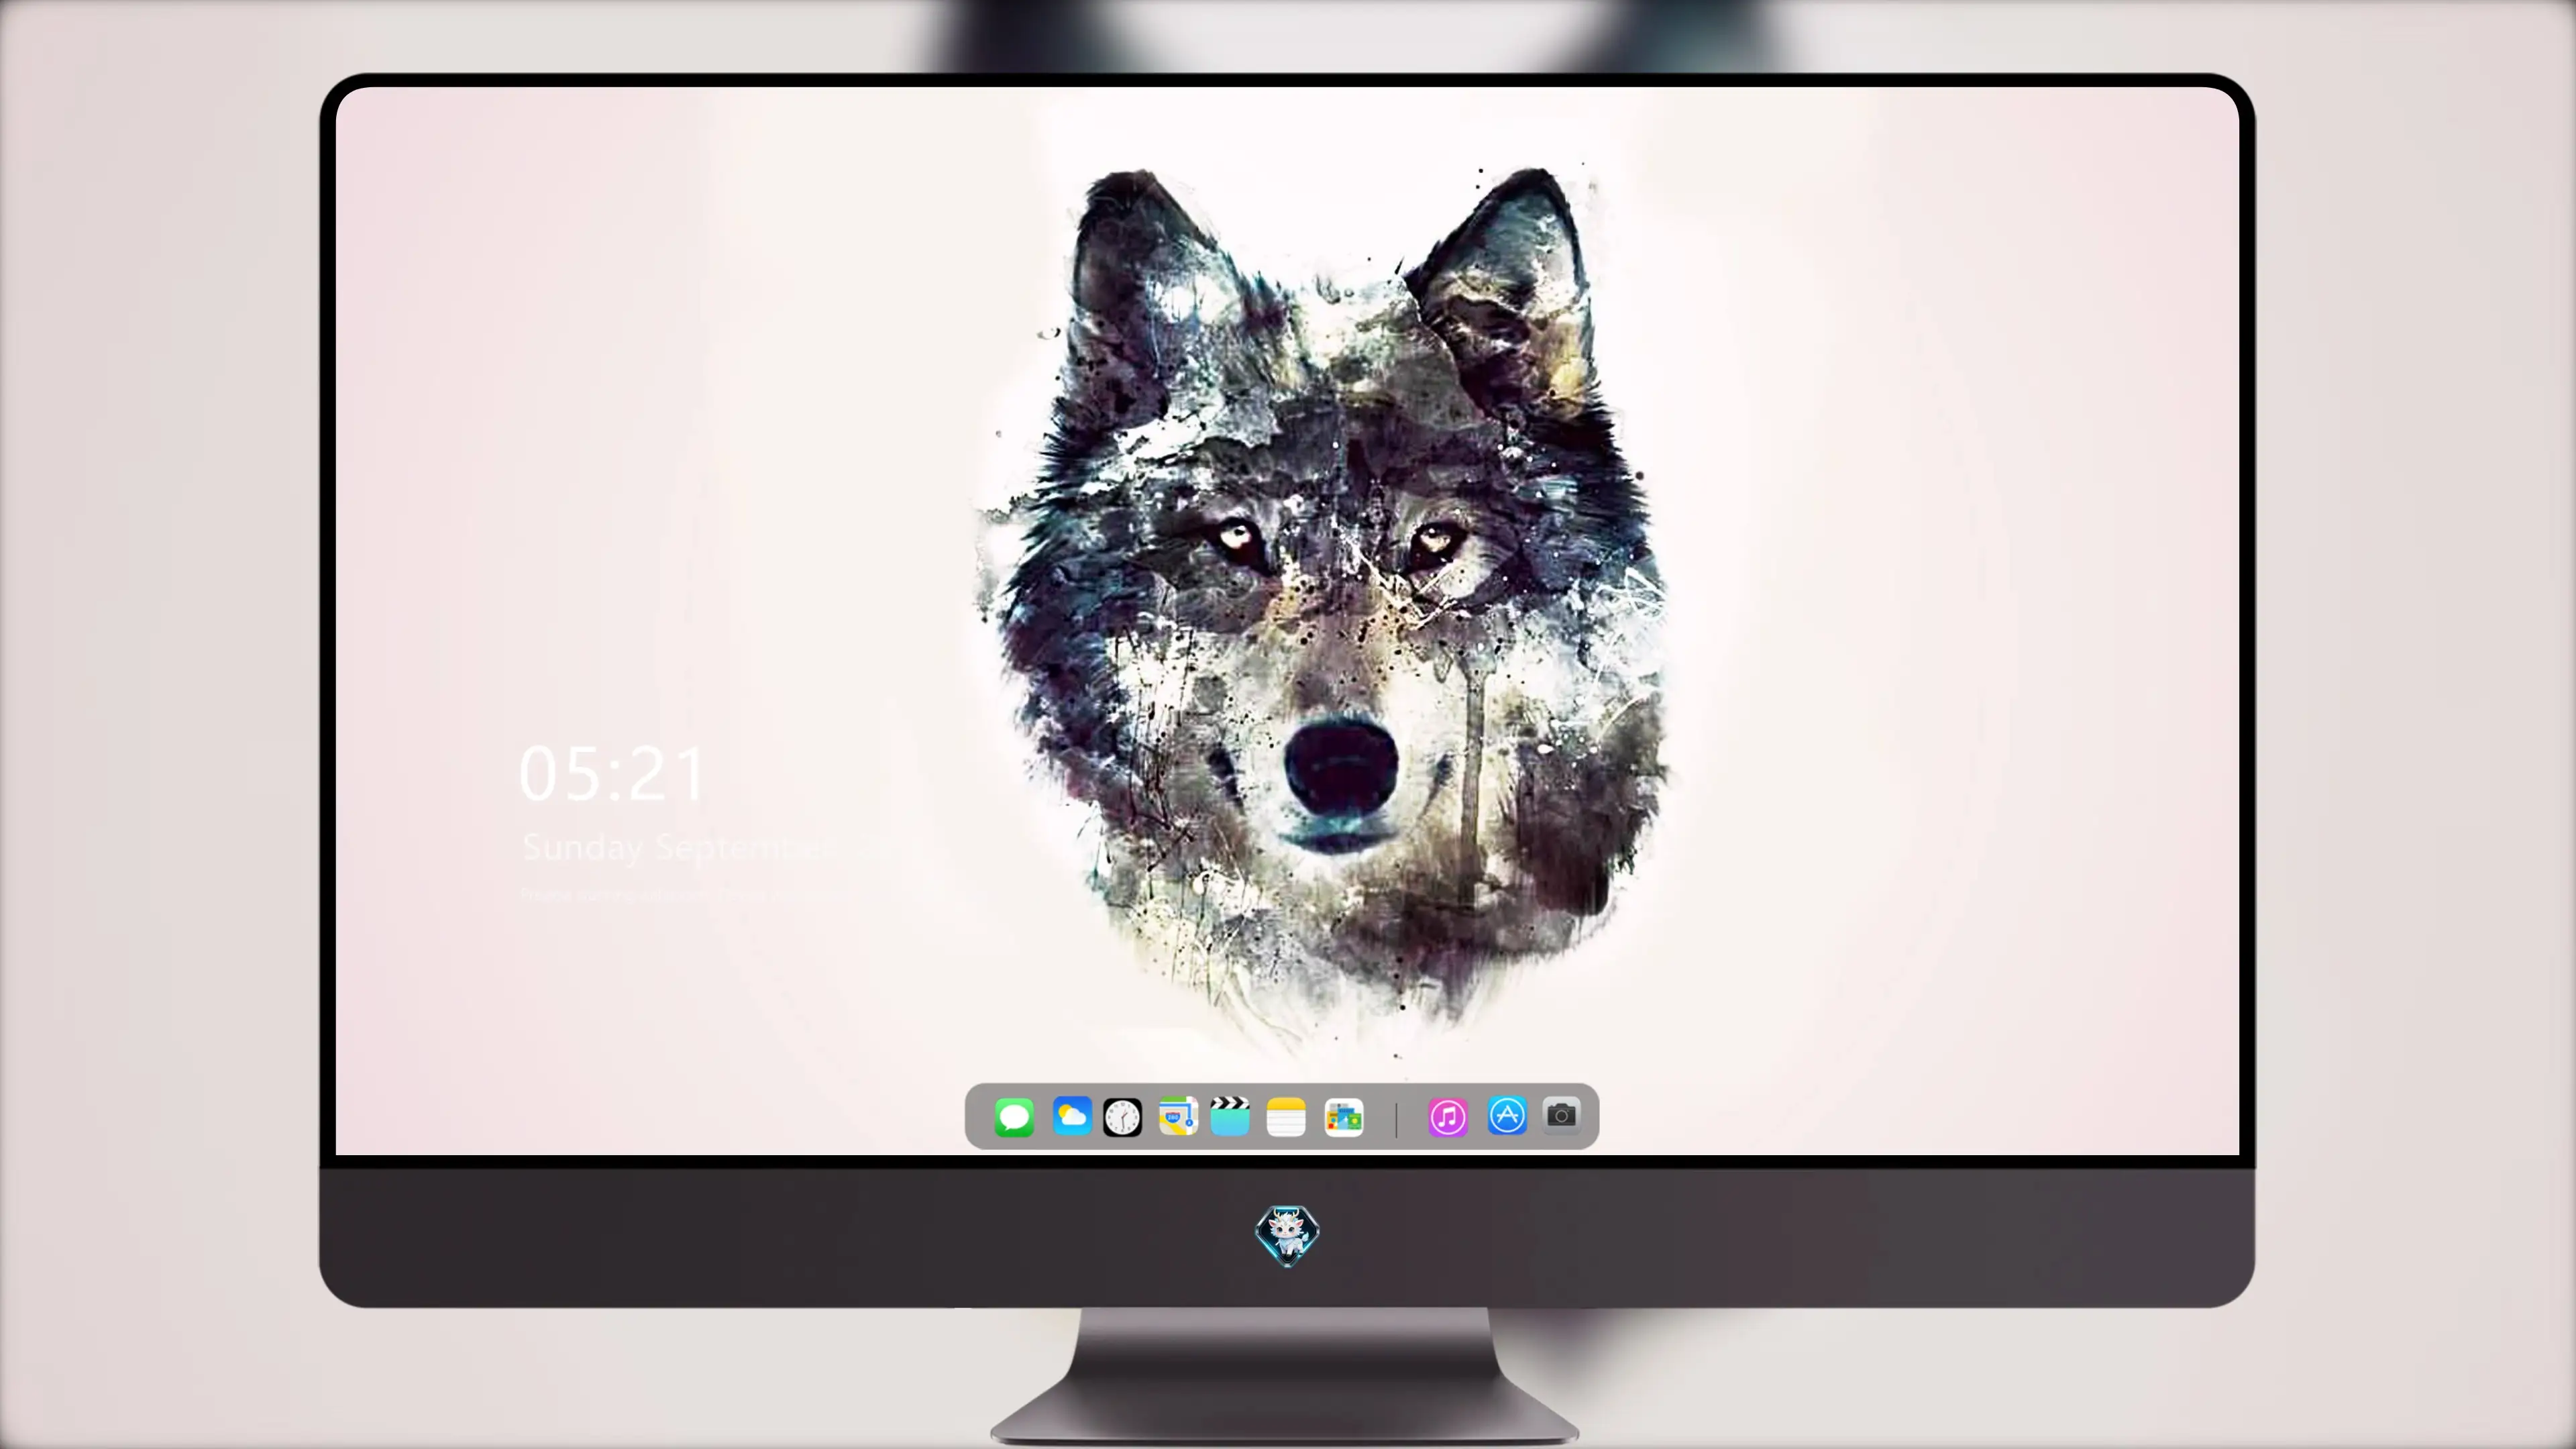
Task: Click the creature logo badge on monitor chin
Action: tap(1287, 1236)
